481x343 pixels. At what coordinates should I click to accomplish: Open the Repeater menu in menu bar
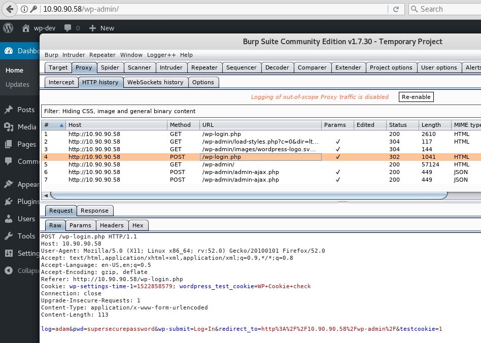click(102, 55)
